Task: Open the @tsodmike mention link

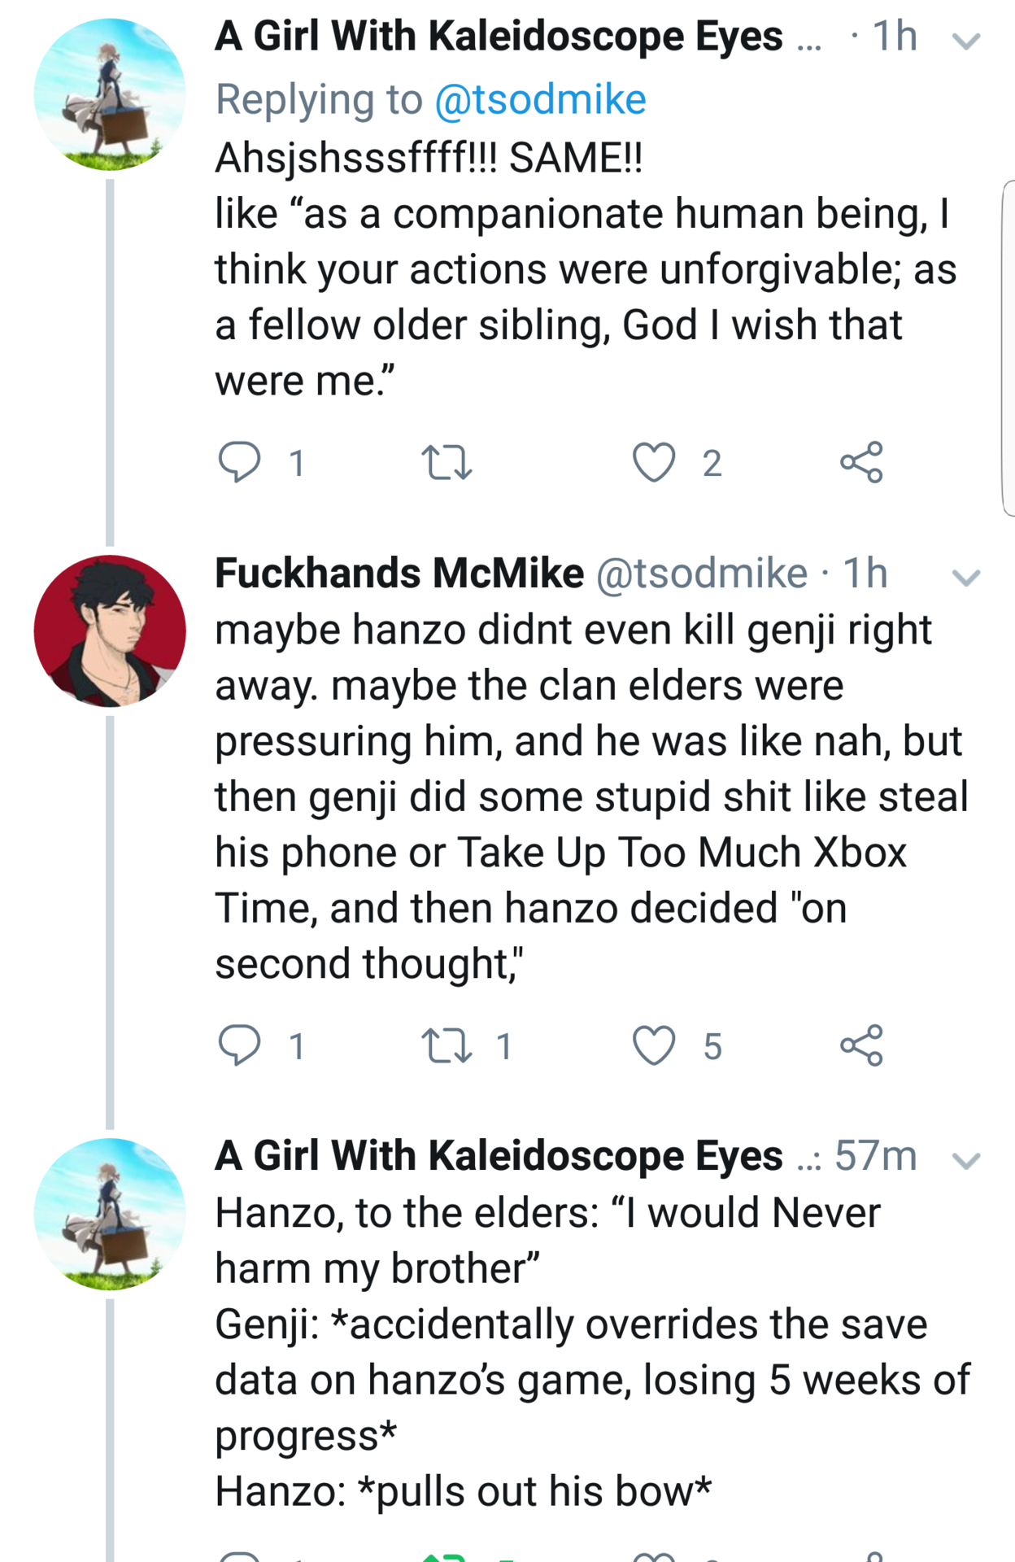Action: 540,100
